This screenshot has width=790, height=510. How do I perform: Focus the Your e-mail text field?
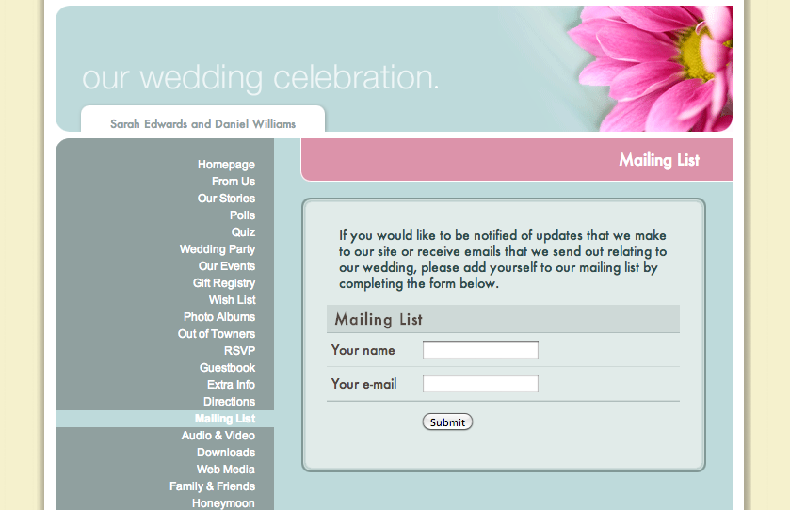click(x=480, y=383)
